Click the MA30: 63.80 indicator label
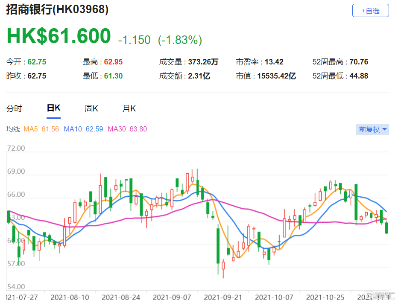Image resolution: width=398 pixels, height=303 pixels. tap(127, 129)
